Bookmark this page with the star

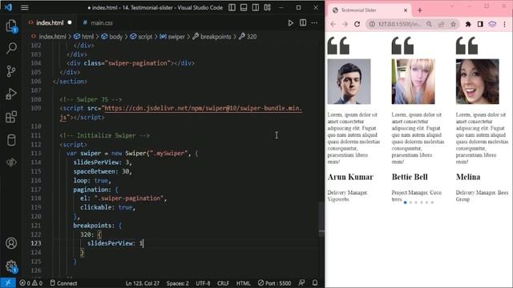453,24
